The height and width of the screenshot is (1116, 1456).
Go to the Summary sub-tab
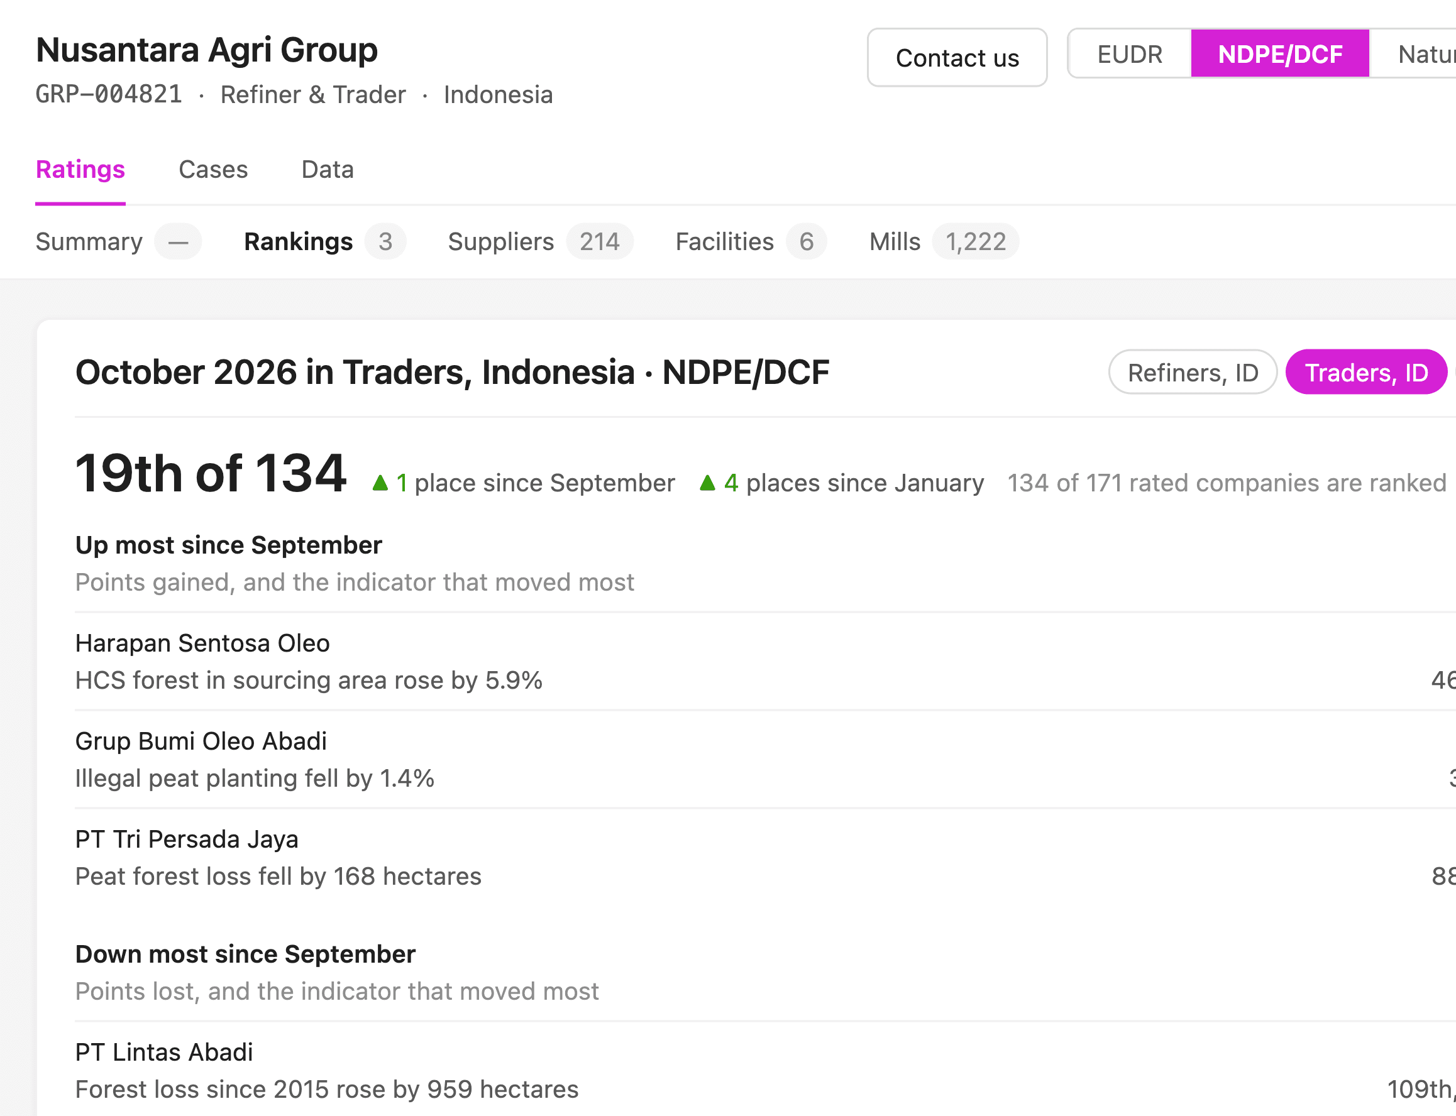[118, 242]
